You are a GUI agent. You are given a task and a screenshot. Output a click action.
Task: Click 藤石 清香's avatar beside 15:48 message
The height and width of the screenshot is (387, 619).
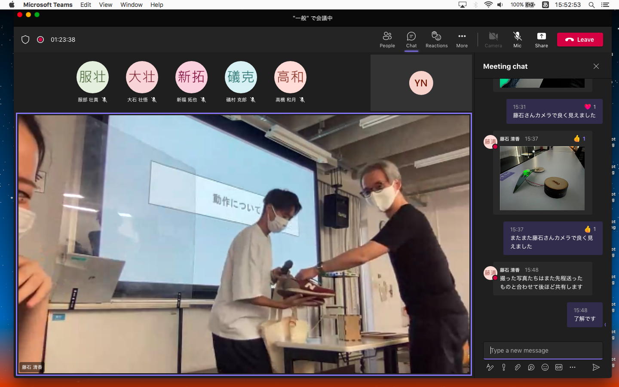click(x=490, y=273)
